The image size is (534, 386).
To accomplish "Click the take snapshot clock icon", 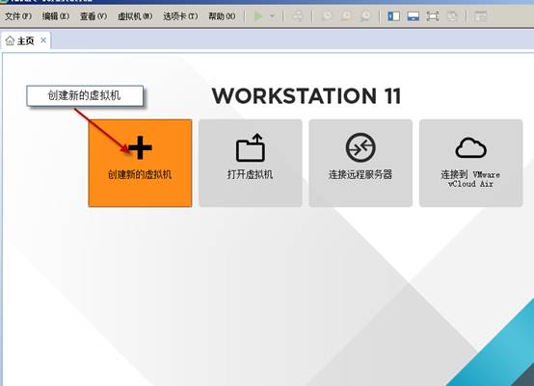I will [x=327, y=16].
